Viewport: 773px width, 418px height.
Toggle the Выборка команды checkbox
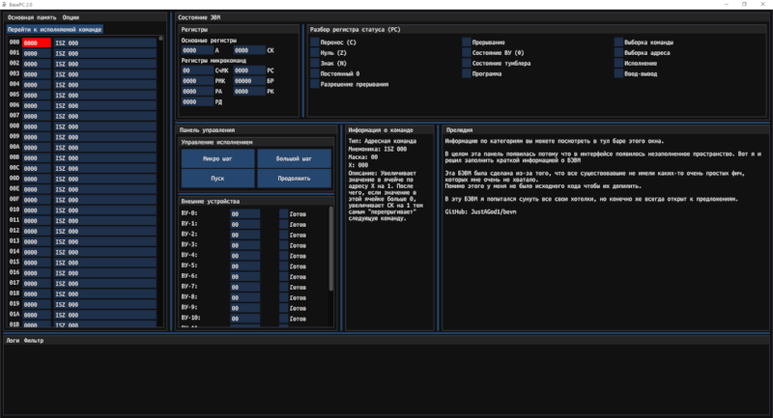click(618, 42)
